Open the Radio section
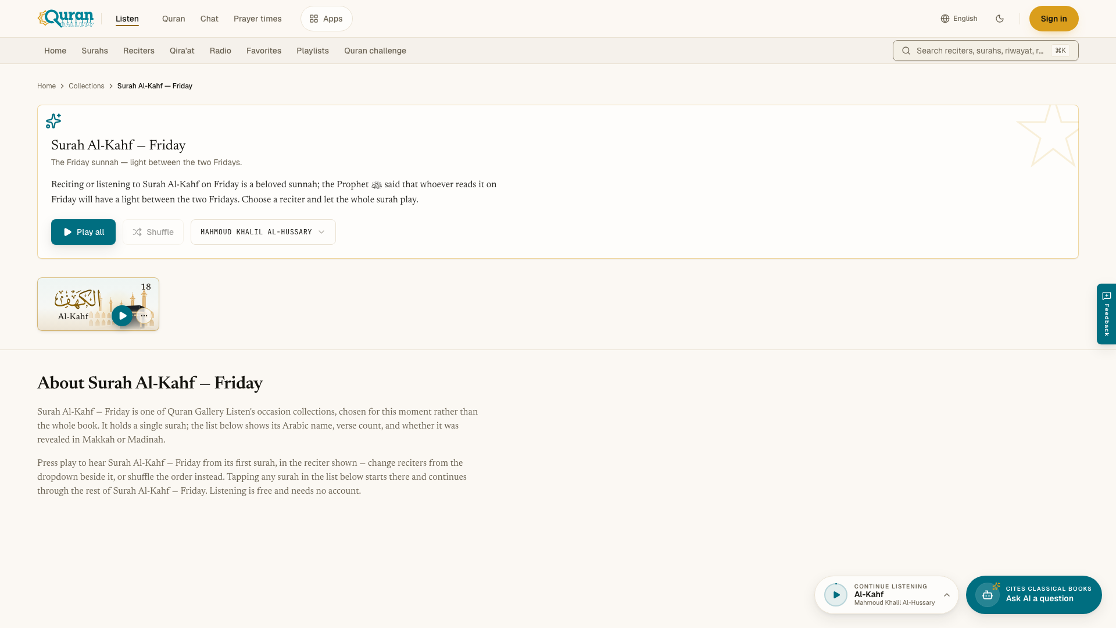Screen dimensions: 1116x628 pyautogui.click(x=220, y=51)
